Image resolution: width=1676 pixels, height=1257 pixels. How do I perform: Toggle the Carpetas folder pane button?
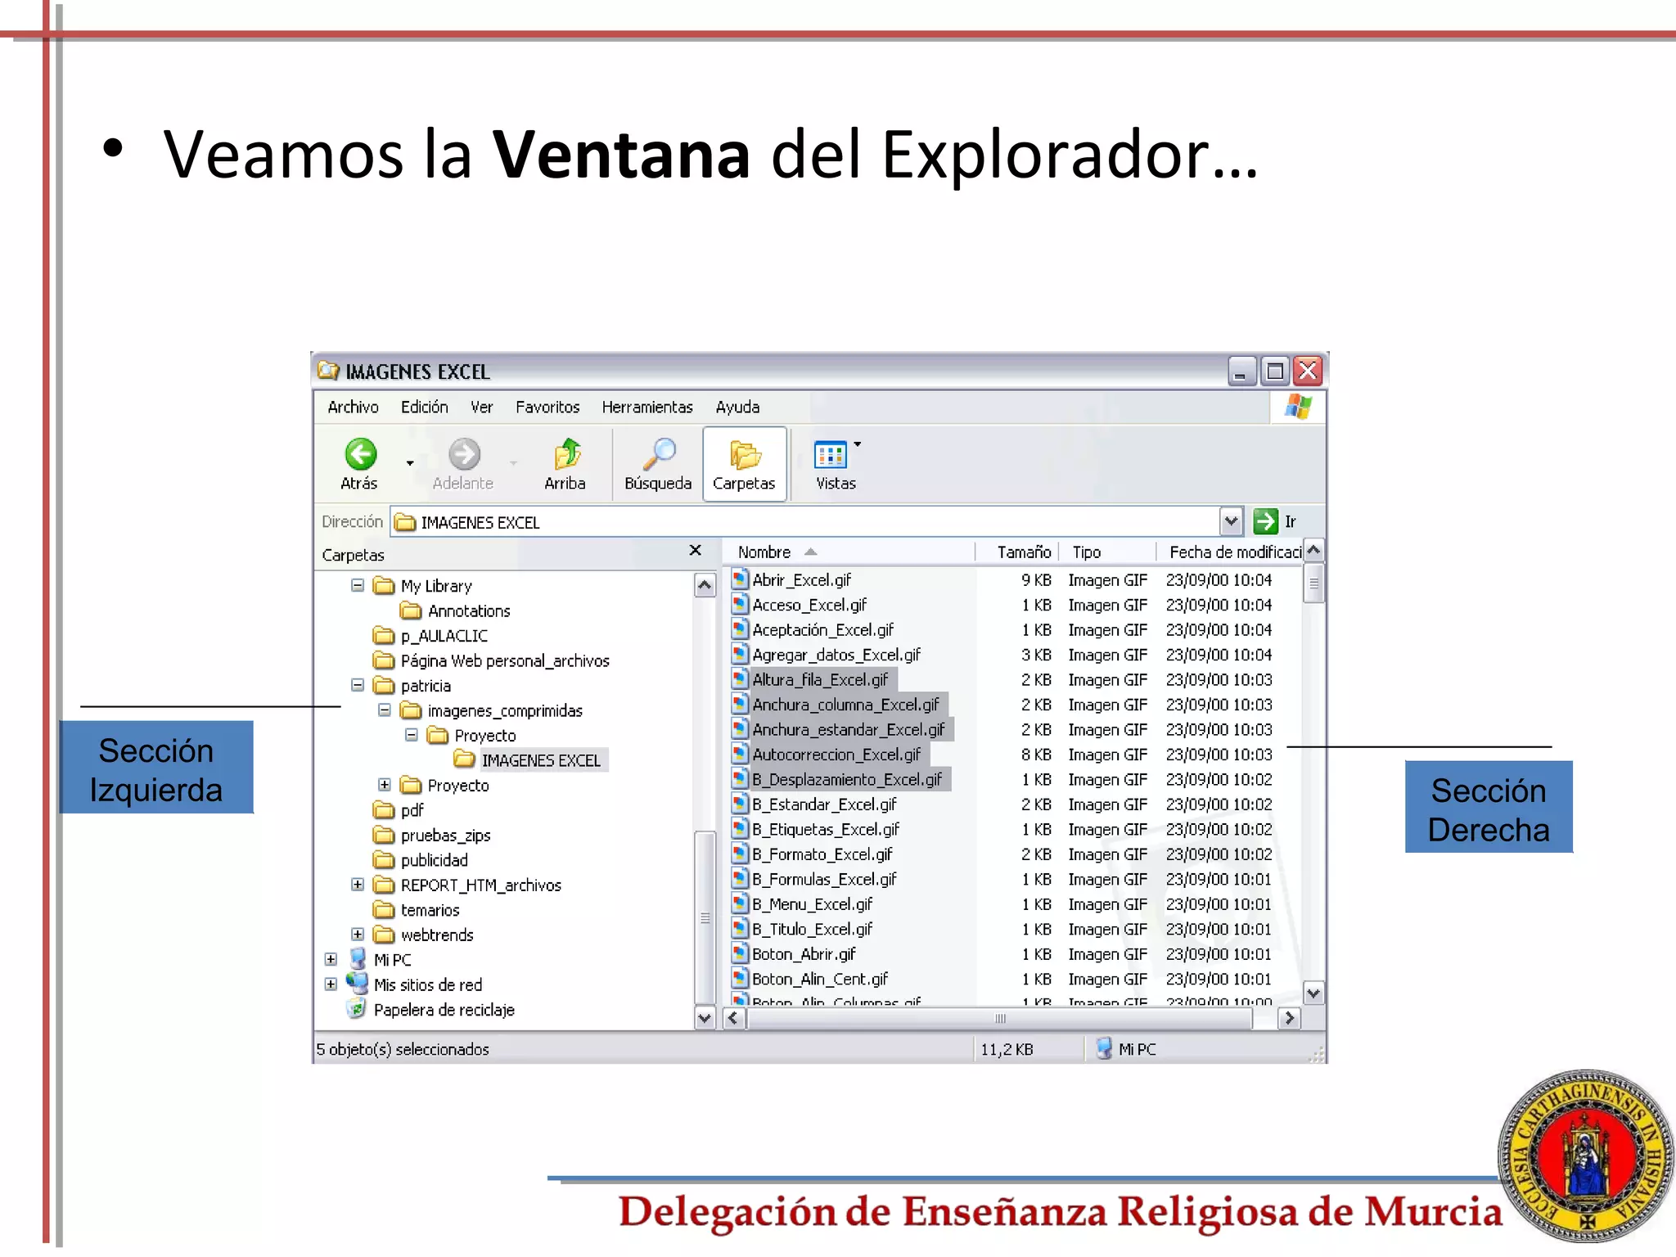tap(744, 464)
